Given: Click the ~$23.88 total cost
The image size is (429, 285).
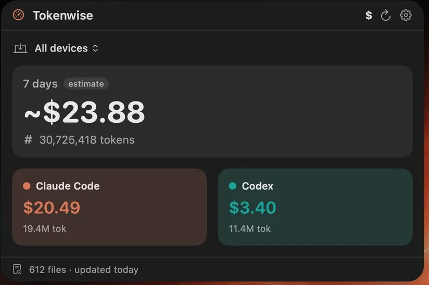Looking at the screenshot, I should 84,112.
